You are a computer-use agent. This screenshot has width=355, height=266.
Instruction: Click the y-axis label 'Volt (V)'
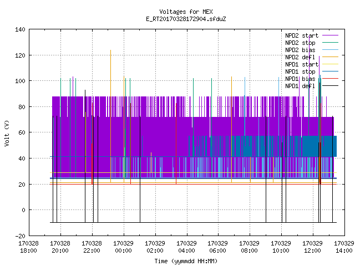(x=7, y=133)
